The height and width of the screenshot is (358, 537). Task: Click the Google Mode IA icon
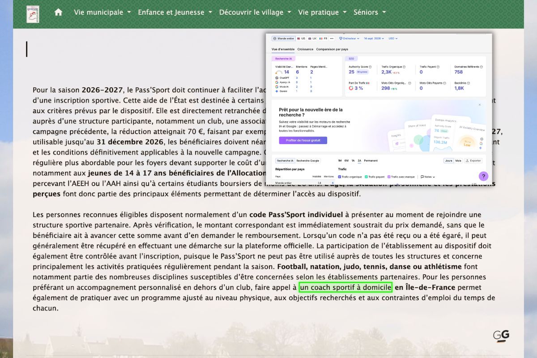(277, 87)
